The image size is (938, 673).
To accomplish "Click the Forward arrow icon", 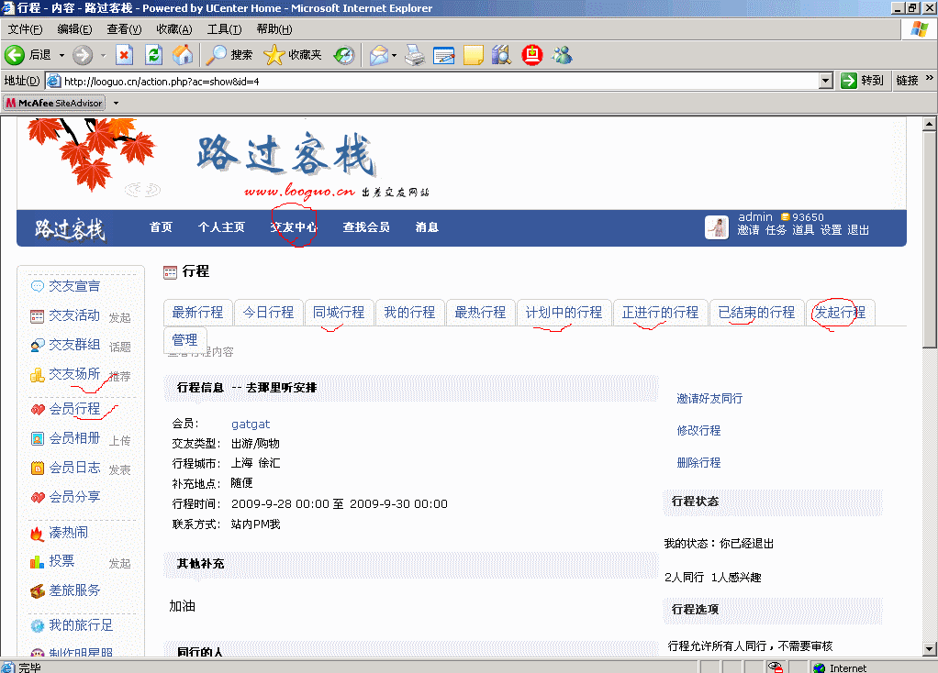I will 83,55.
